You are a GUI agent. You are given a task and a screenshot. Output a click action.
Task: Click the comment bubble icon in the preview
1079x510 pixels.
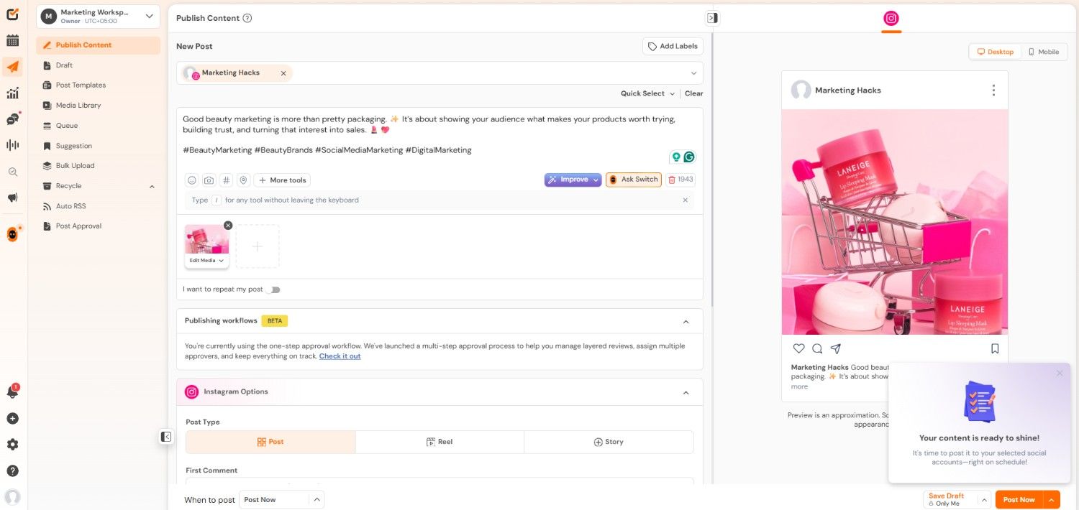817,348
